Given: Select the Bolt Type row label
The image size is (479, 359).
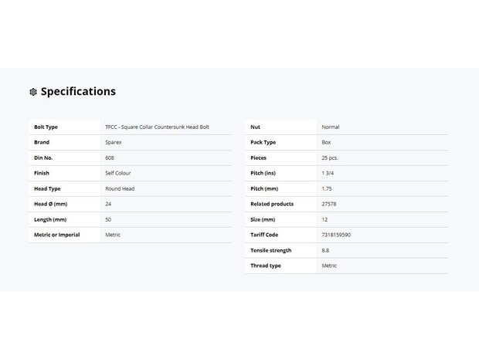Looking at the screenshot, I should (46, 127).
